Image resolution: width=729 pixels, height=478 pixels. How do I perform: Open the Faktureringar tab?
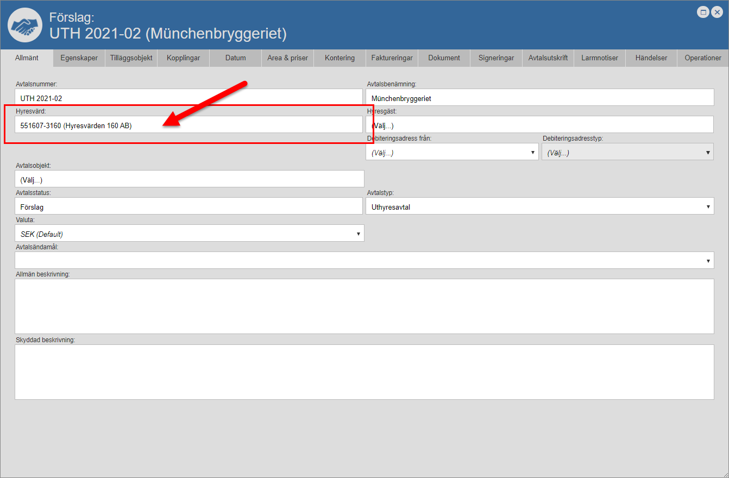392,58
